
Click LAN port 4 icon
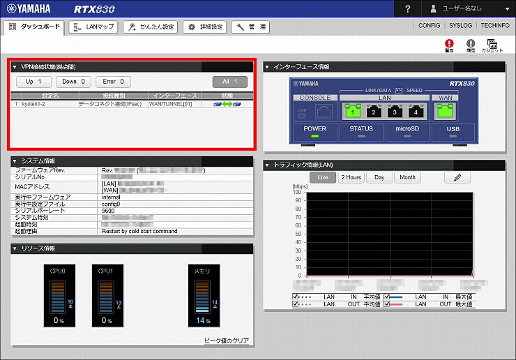click(x=416, y=112)
